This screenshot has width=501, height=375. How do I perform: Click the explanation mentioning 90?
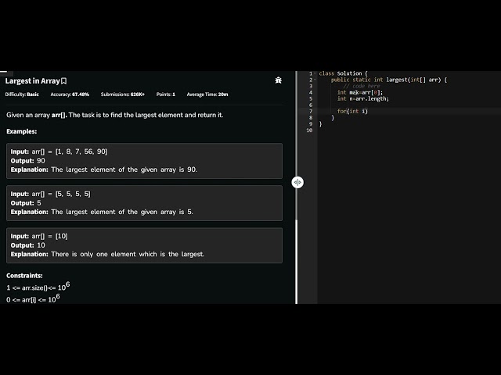click(x=104, y=170)
